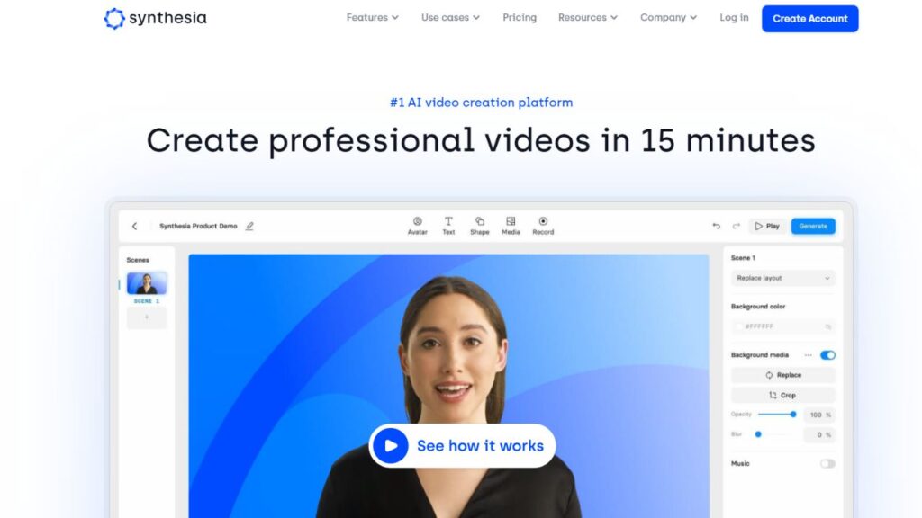Add a new scene with plus button

147,317
